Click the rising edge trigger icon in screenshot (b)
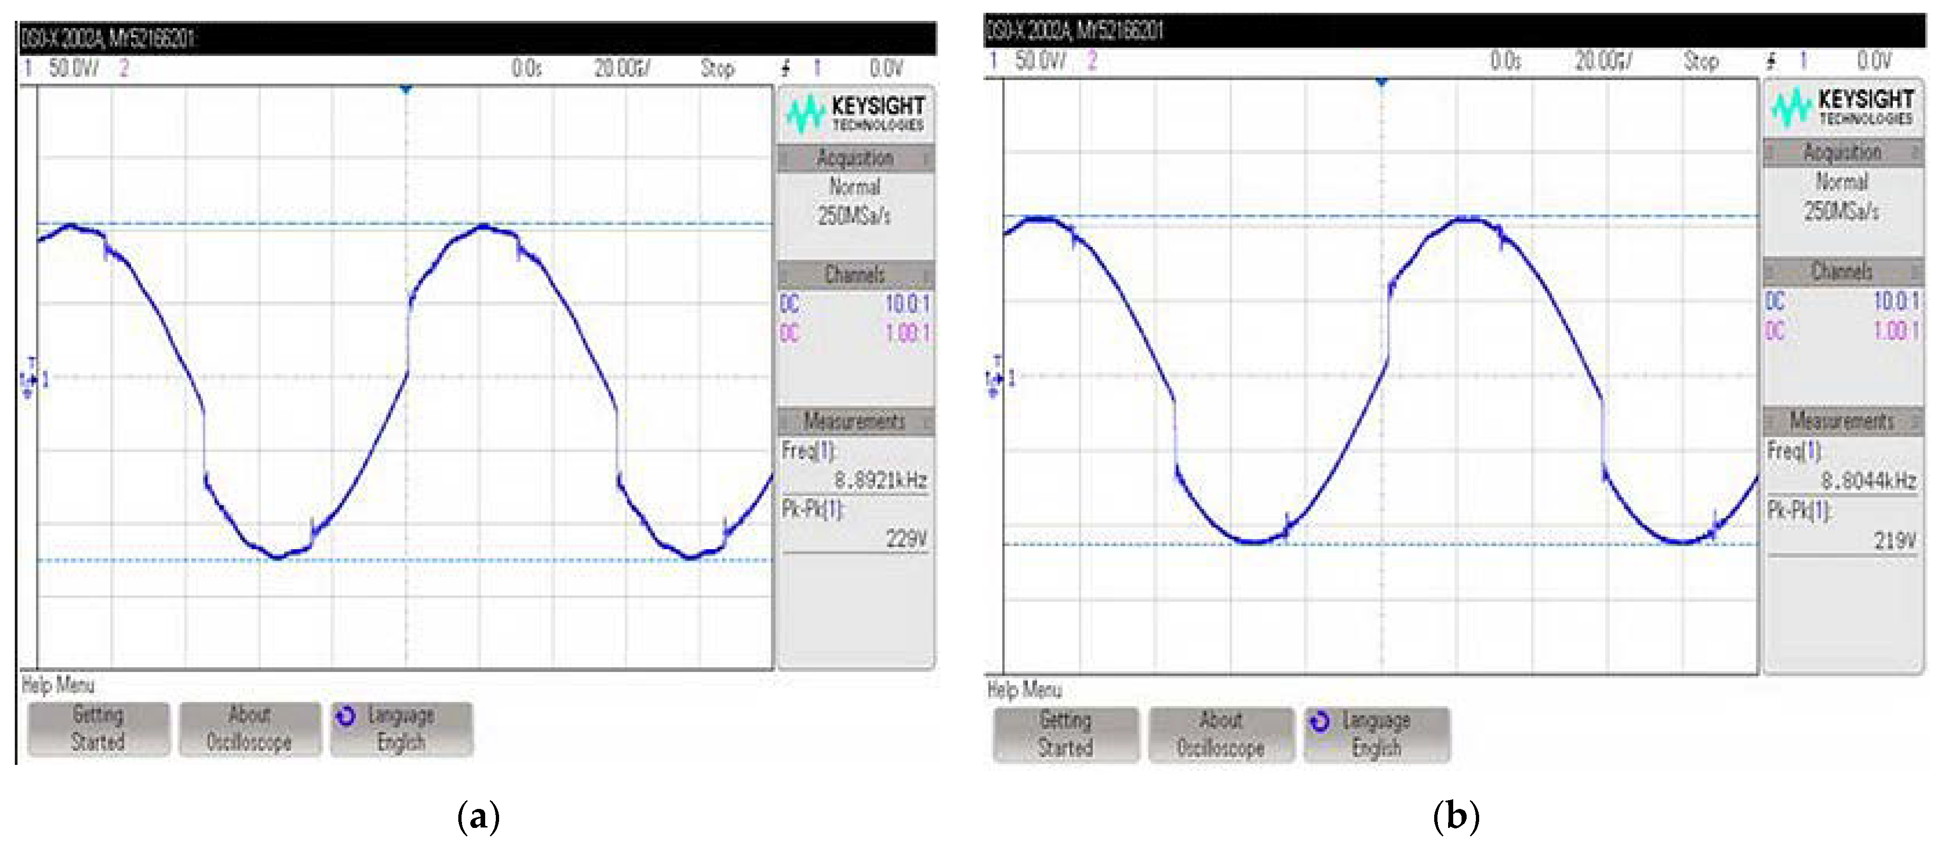This screenshot has height=846, width=1943. [x=1771, y=61]
